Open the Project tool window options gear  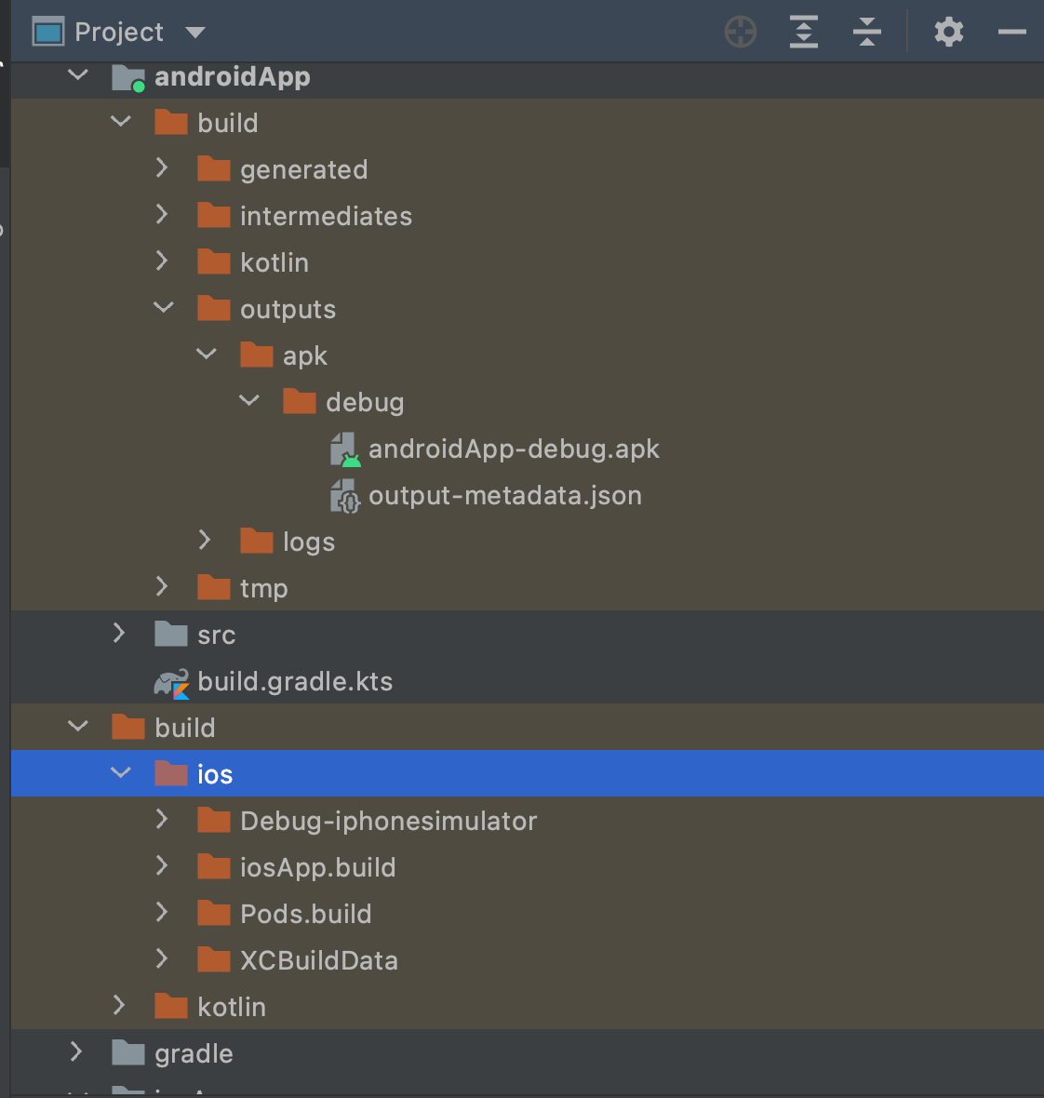pyautogui.click(x=948, y=31)
